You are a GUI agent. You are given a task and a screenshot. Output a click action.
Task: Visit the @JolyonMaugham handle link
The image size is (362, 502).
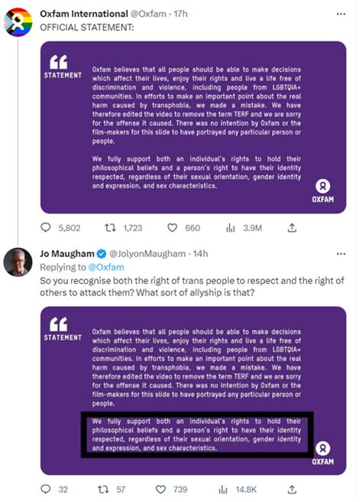click(x=147, y=253)
